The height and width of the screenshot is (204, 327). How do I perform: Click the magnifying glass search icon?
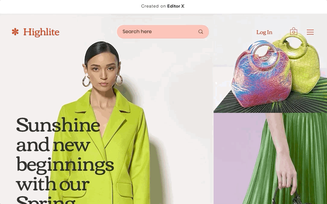[x=201, y=32]
